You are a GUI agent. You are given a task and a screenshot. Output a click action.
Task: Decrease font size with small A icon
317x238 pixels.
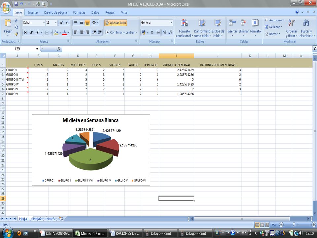(x=67, y=23)
